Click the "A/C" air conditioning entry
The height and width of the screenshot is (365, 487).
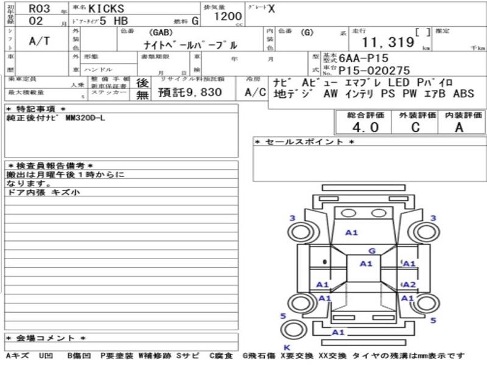[255, 92]
